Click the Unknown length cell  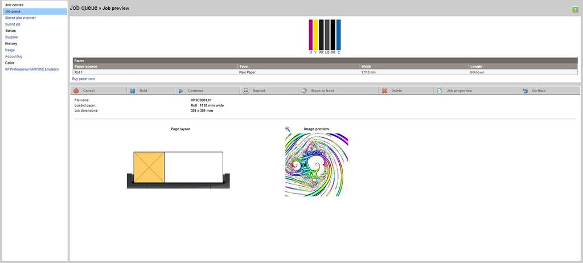tap(523, 72)
